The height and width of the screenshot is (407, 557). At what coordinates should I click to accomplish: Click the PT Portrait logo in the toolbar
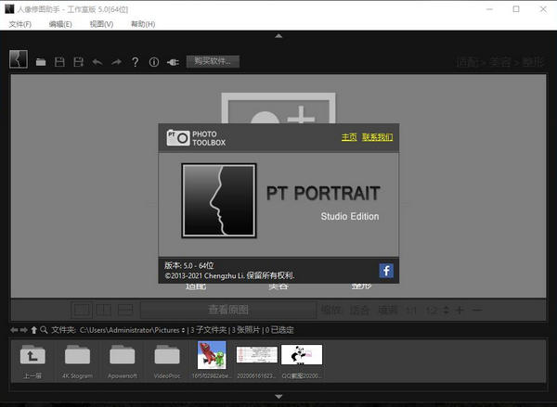[19, 59]
